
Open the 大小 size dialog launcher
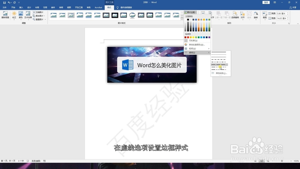tap(289, 23)
